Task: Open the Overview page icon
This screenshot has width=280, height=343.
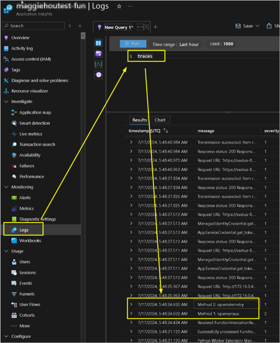Action: click(6, 38)
